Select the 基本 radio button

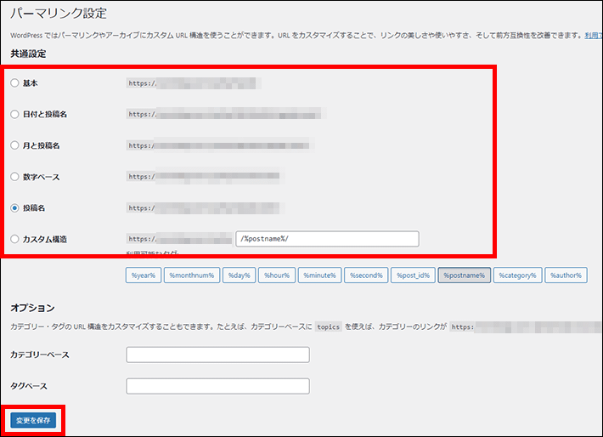pyautogui.click(x=14, y=82)
